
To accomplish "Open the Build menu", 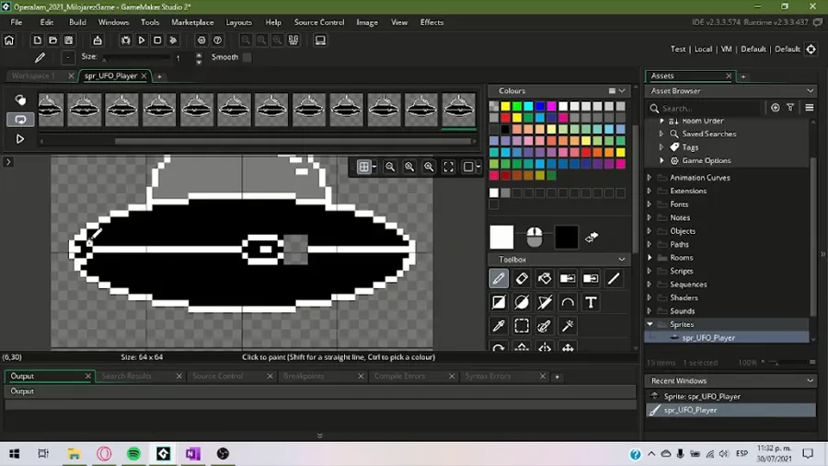I will tap(77, 22).
